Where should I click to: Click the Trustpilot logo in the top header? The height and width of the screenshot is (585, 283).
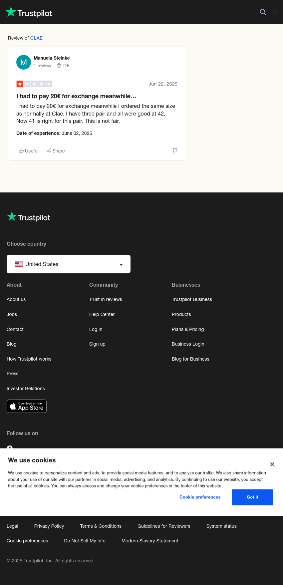tap(29, 12)
